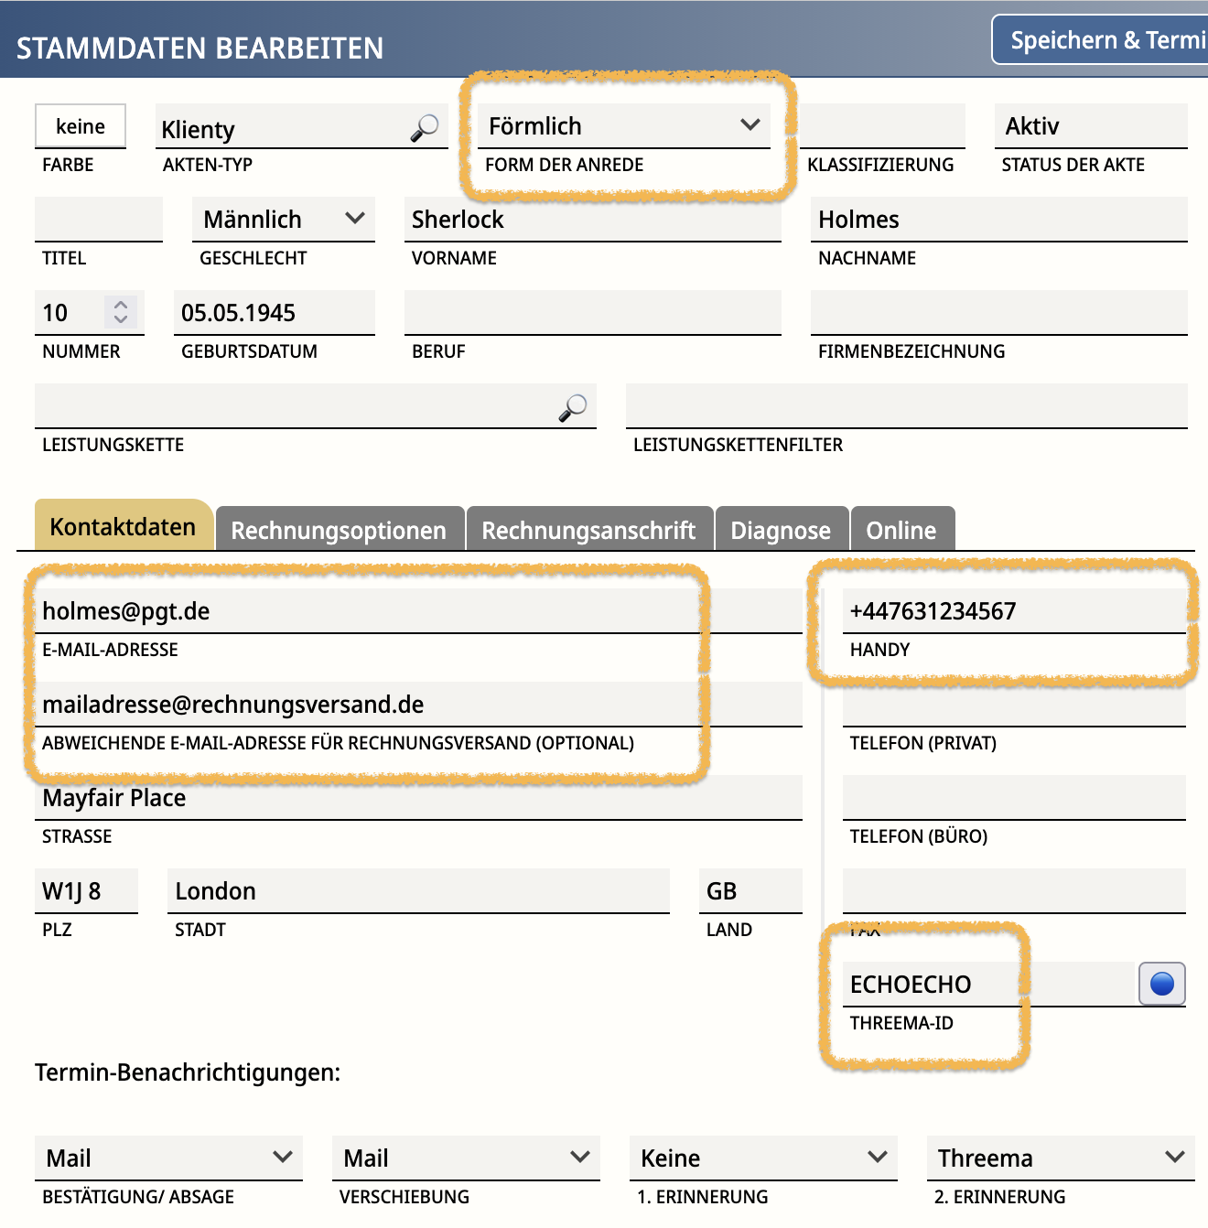Click the Handy phone number field
1208x1228 pixels.
[1013, 611]
